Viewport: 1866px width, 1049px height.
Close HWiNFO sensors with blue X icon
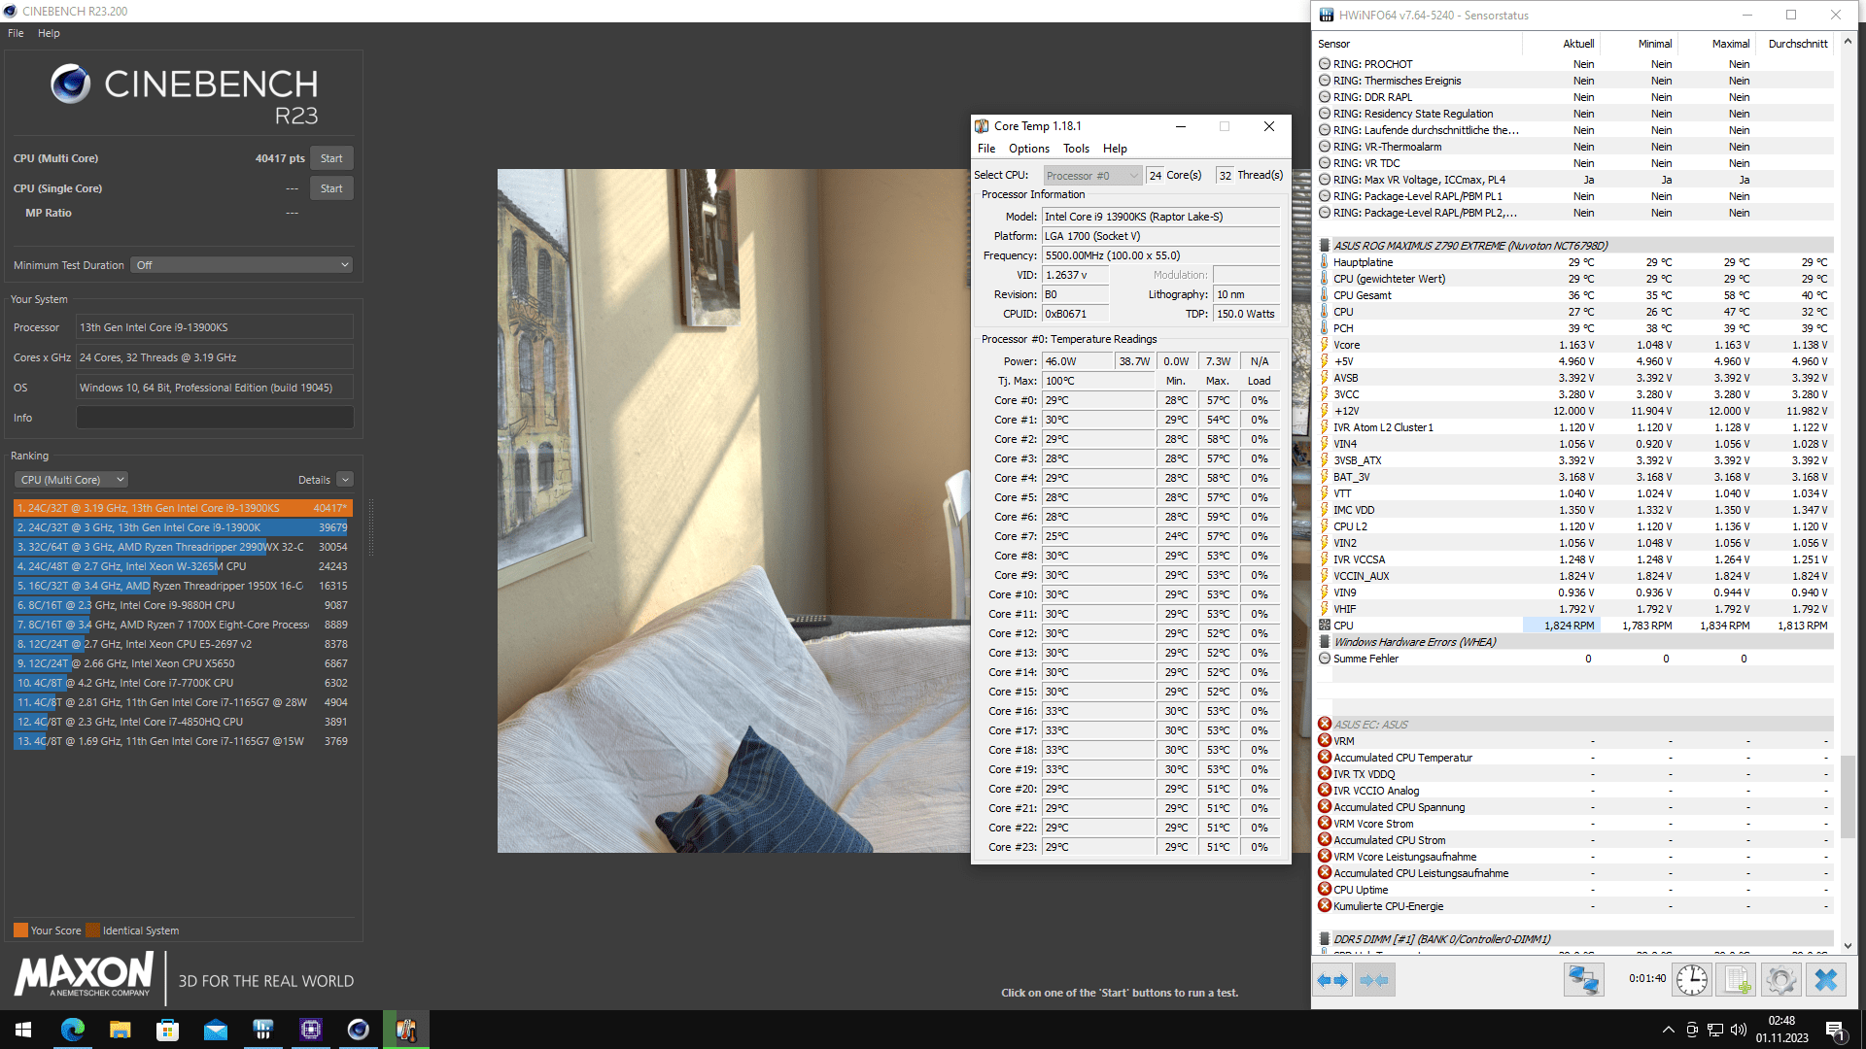(x=1825, y=980)
